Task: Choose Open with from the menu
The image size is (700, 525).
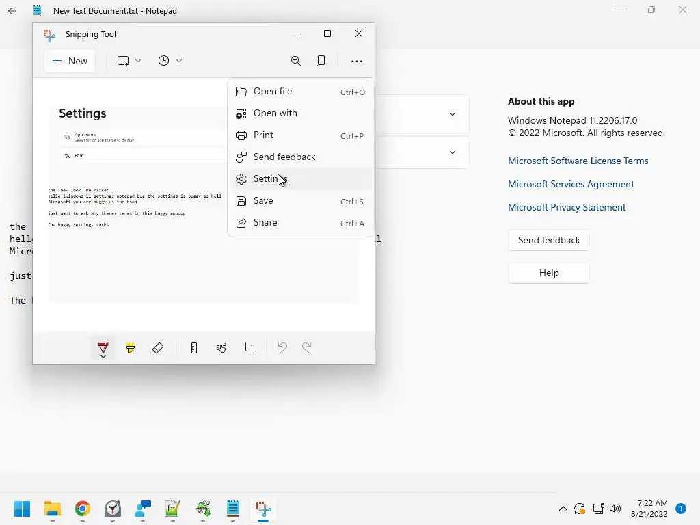Action: point(301,113)
